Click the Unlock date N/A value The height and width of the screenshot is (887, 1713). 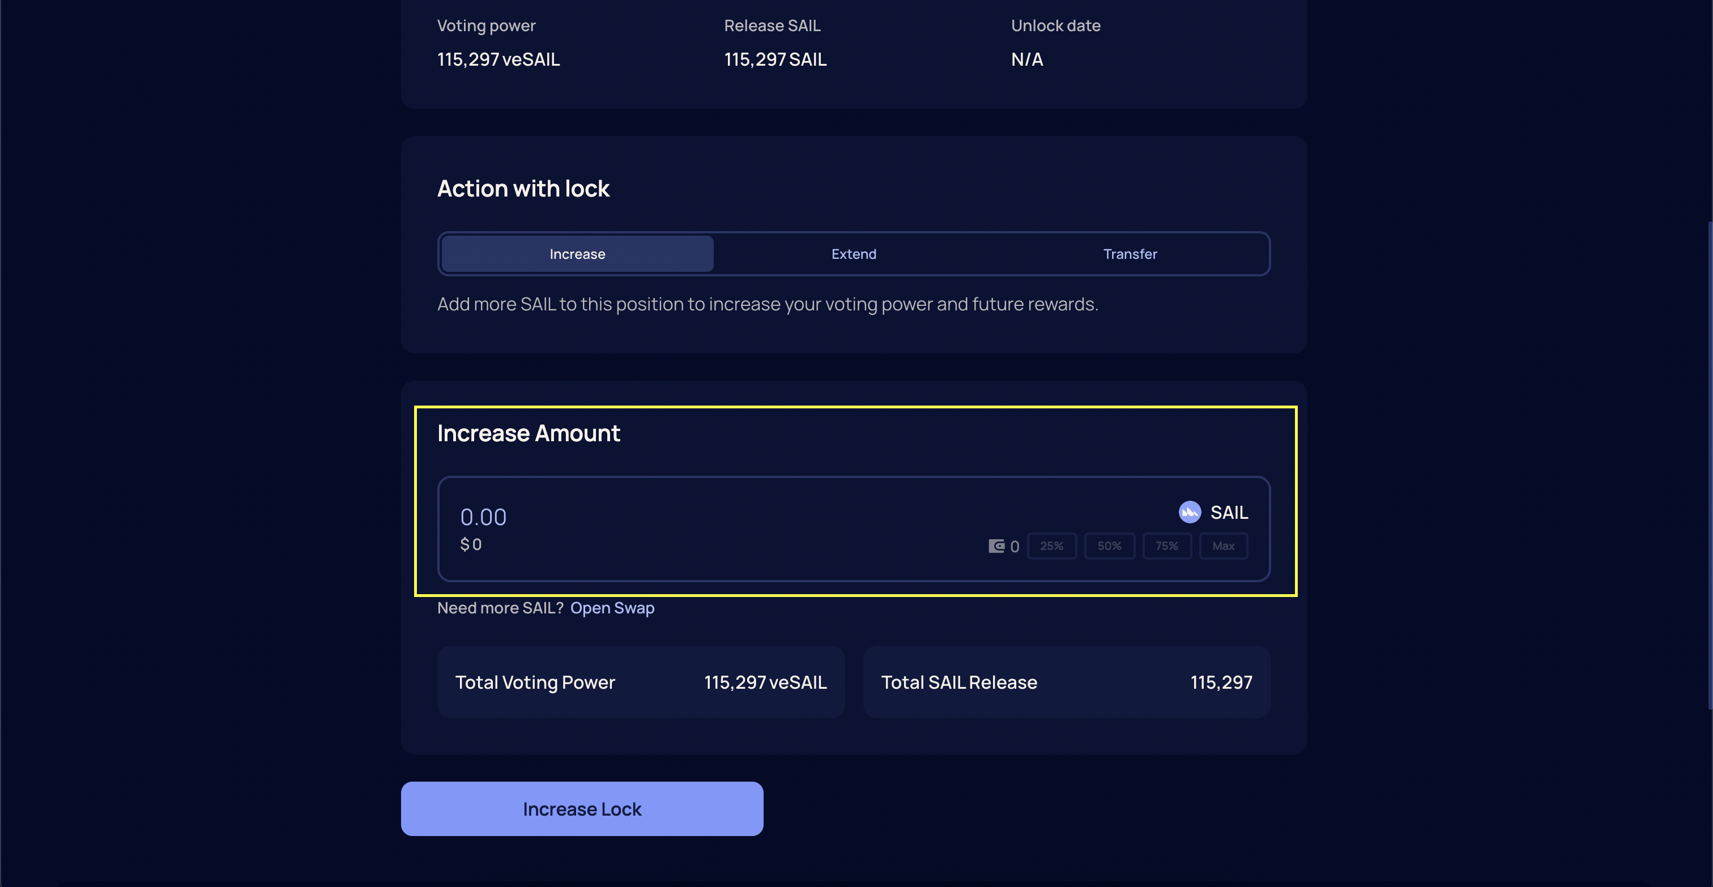coord(1027,60)
